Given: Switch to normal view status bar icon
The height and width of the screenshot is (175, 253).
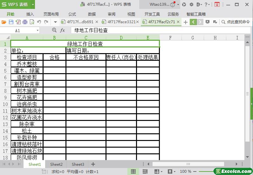Looking at the screenshot, I should (133, 171).
